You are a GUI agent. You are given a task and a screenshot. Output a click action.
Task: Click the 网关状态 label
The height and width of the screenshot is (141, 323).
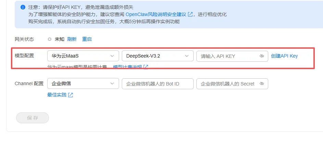coord(24,39)
